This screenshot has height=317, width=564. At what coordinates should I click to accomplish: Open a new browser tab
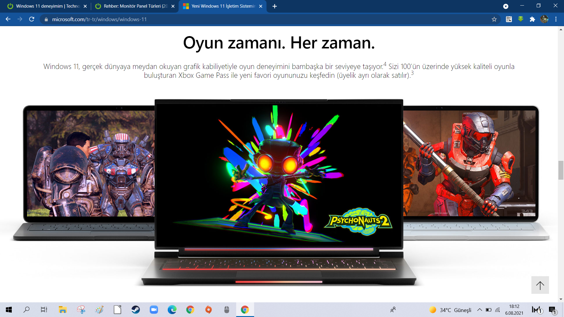click(274, 6)
